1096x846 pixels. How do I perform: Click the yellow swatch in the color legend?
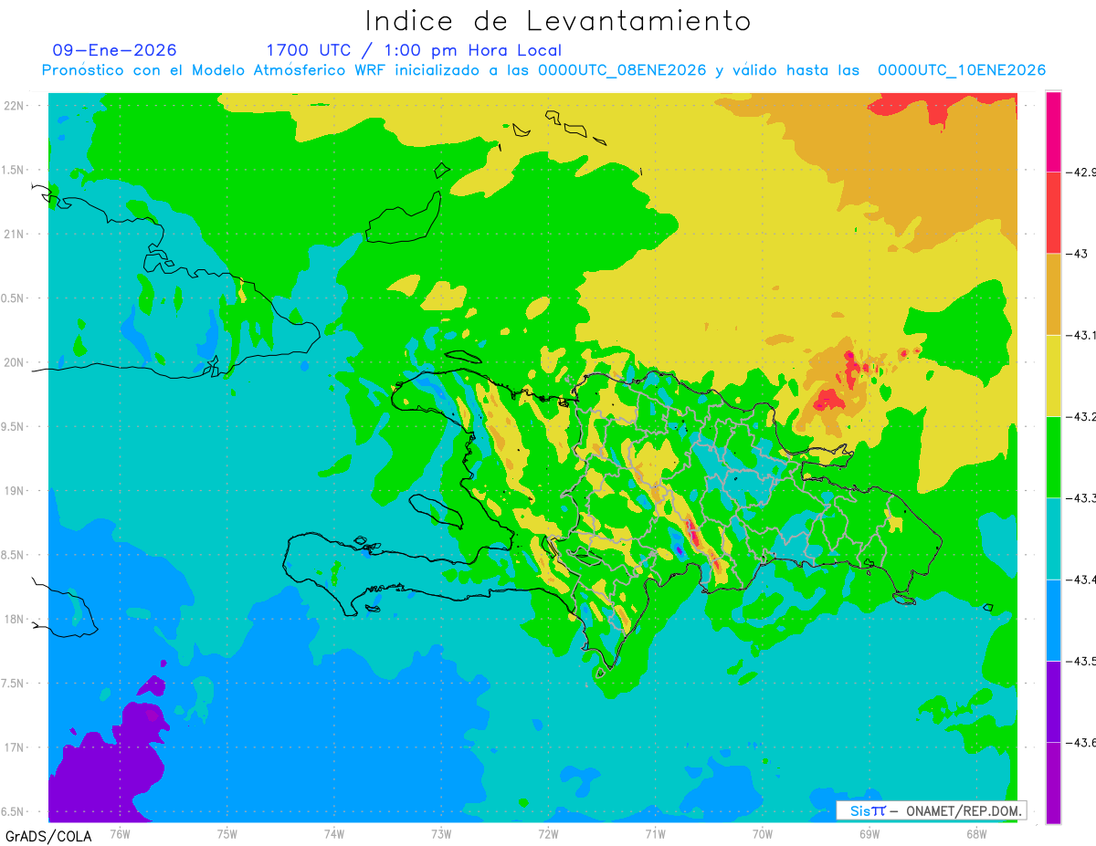coord(1053,375)
